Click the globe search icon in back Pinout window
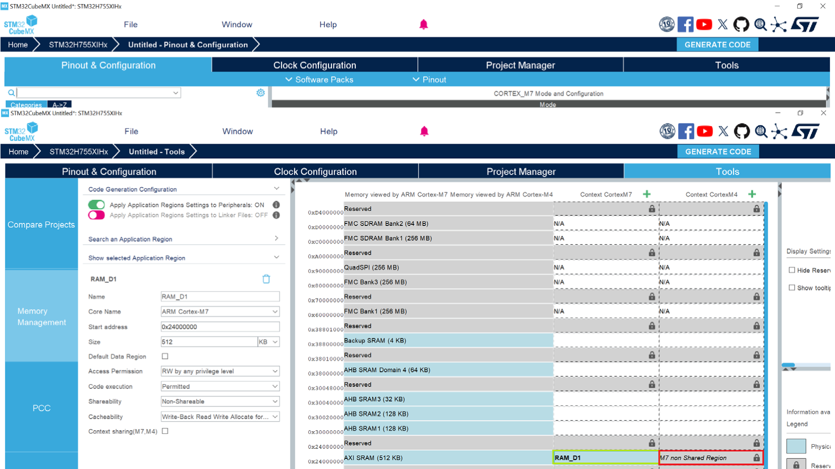The height and width of the screenshot is (469, 835). click(760, 25)
